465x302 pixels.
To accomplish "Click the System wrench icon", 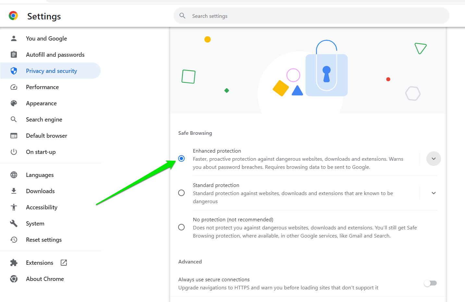I will pos(14,224).
